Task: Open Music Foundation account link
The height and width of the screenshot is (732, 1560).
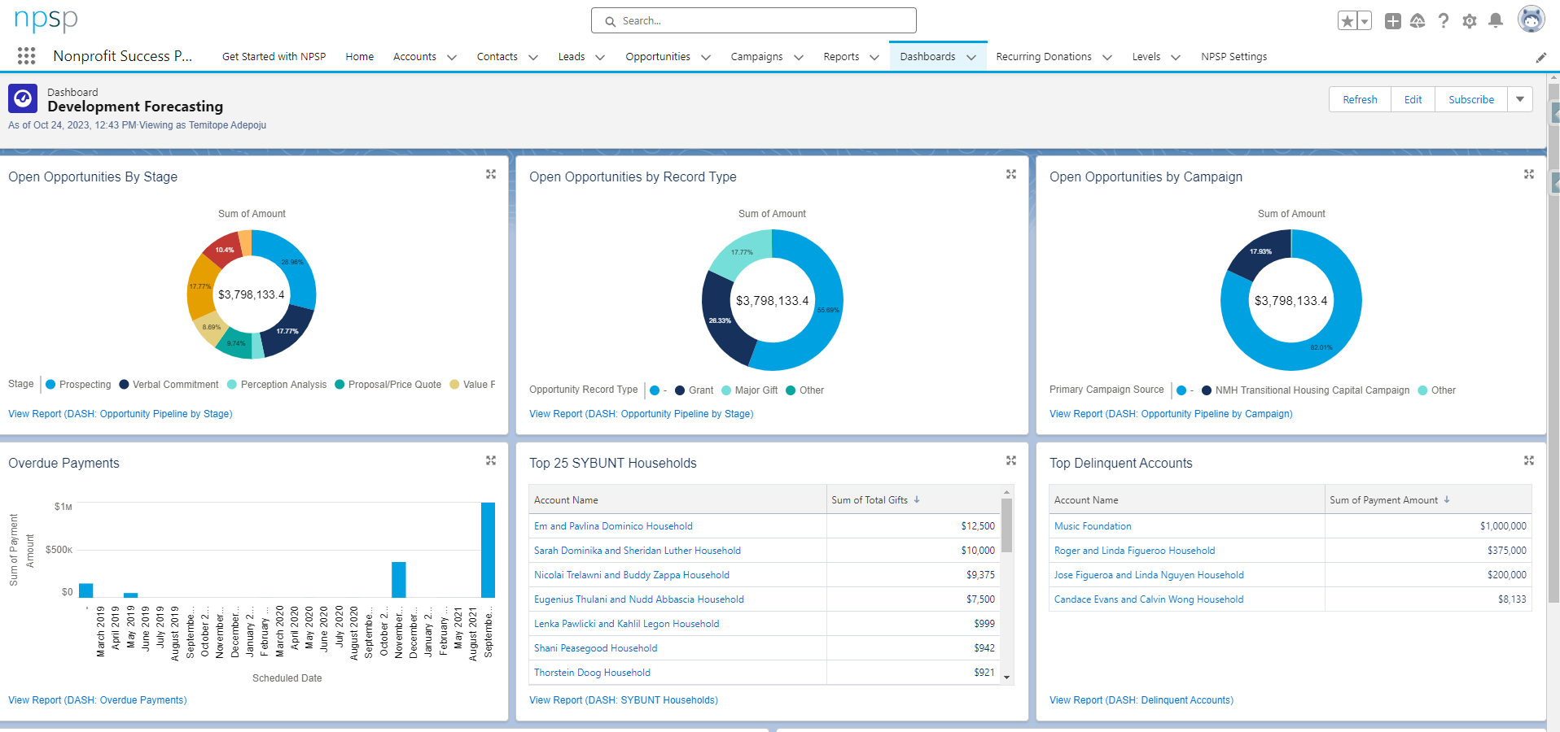Action: [x=1093, y=526]
